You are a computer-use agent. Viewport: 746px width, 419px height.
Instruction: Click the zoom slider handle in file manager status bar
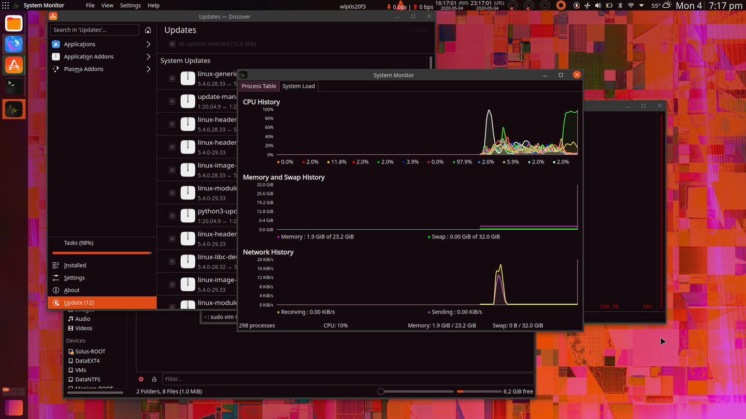click(381, 392)
